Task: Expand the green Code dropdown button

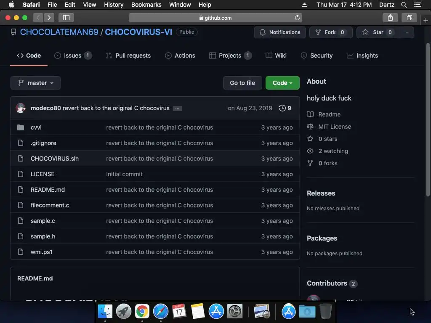Action: [x=282, y=83]
